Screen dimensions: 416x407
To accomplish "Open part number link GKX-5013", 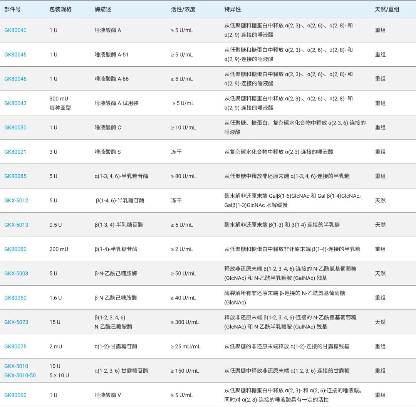I will [x=16, y=225].
